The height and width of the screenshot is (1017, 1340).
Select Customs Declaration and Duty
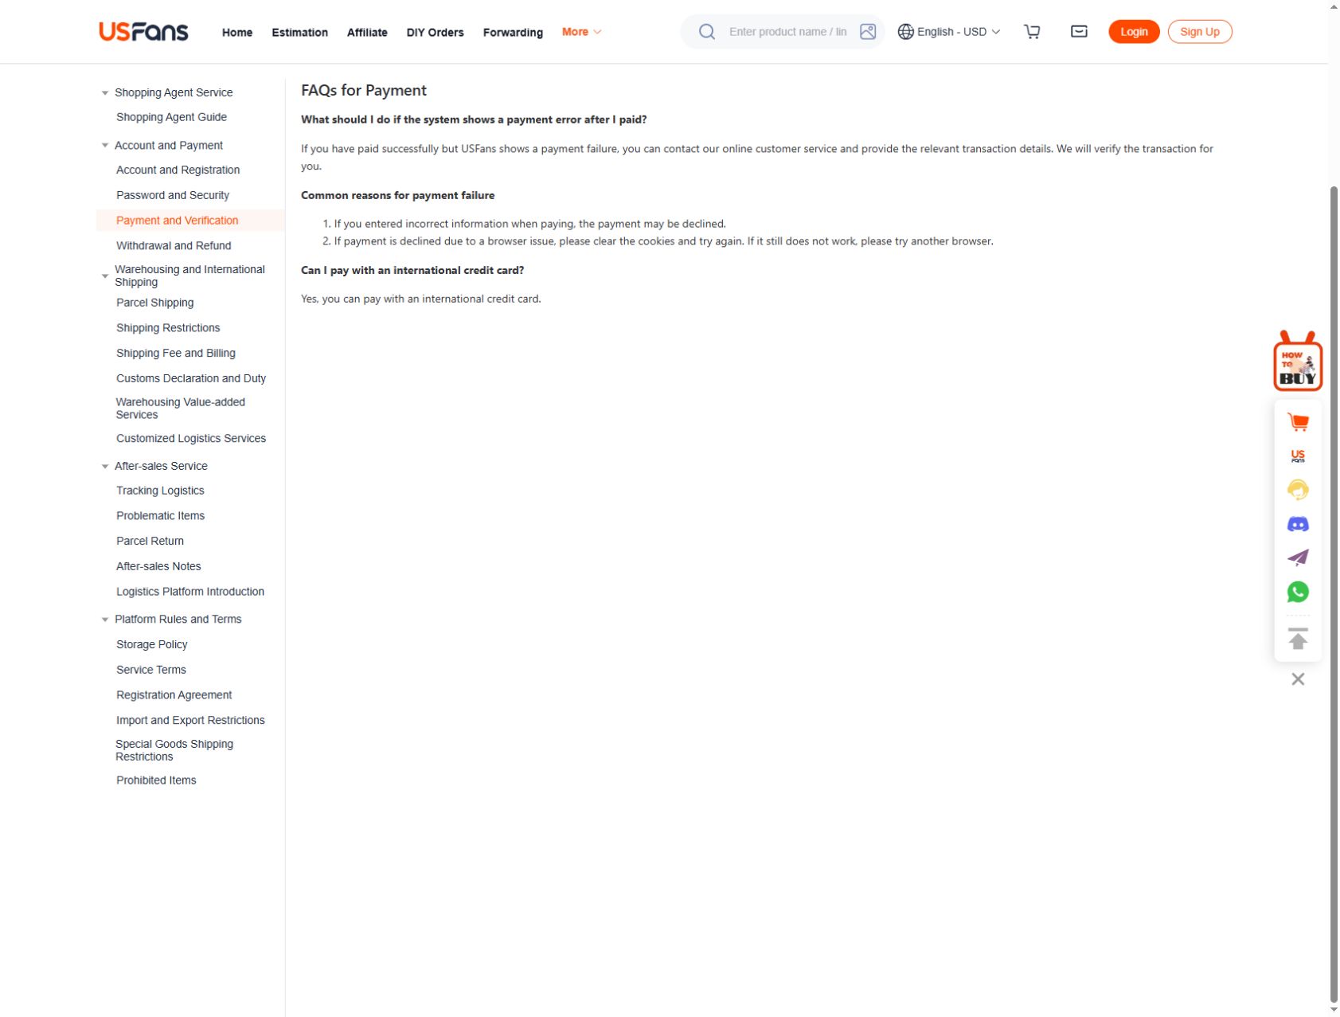coord(191,379)
